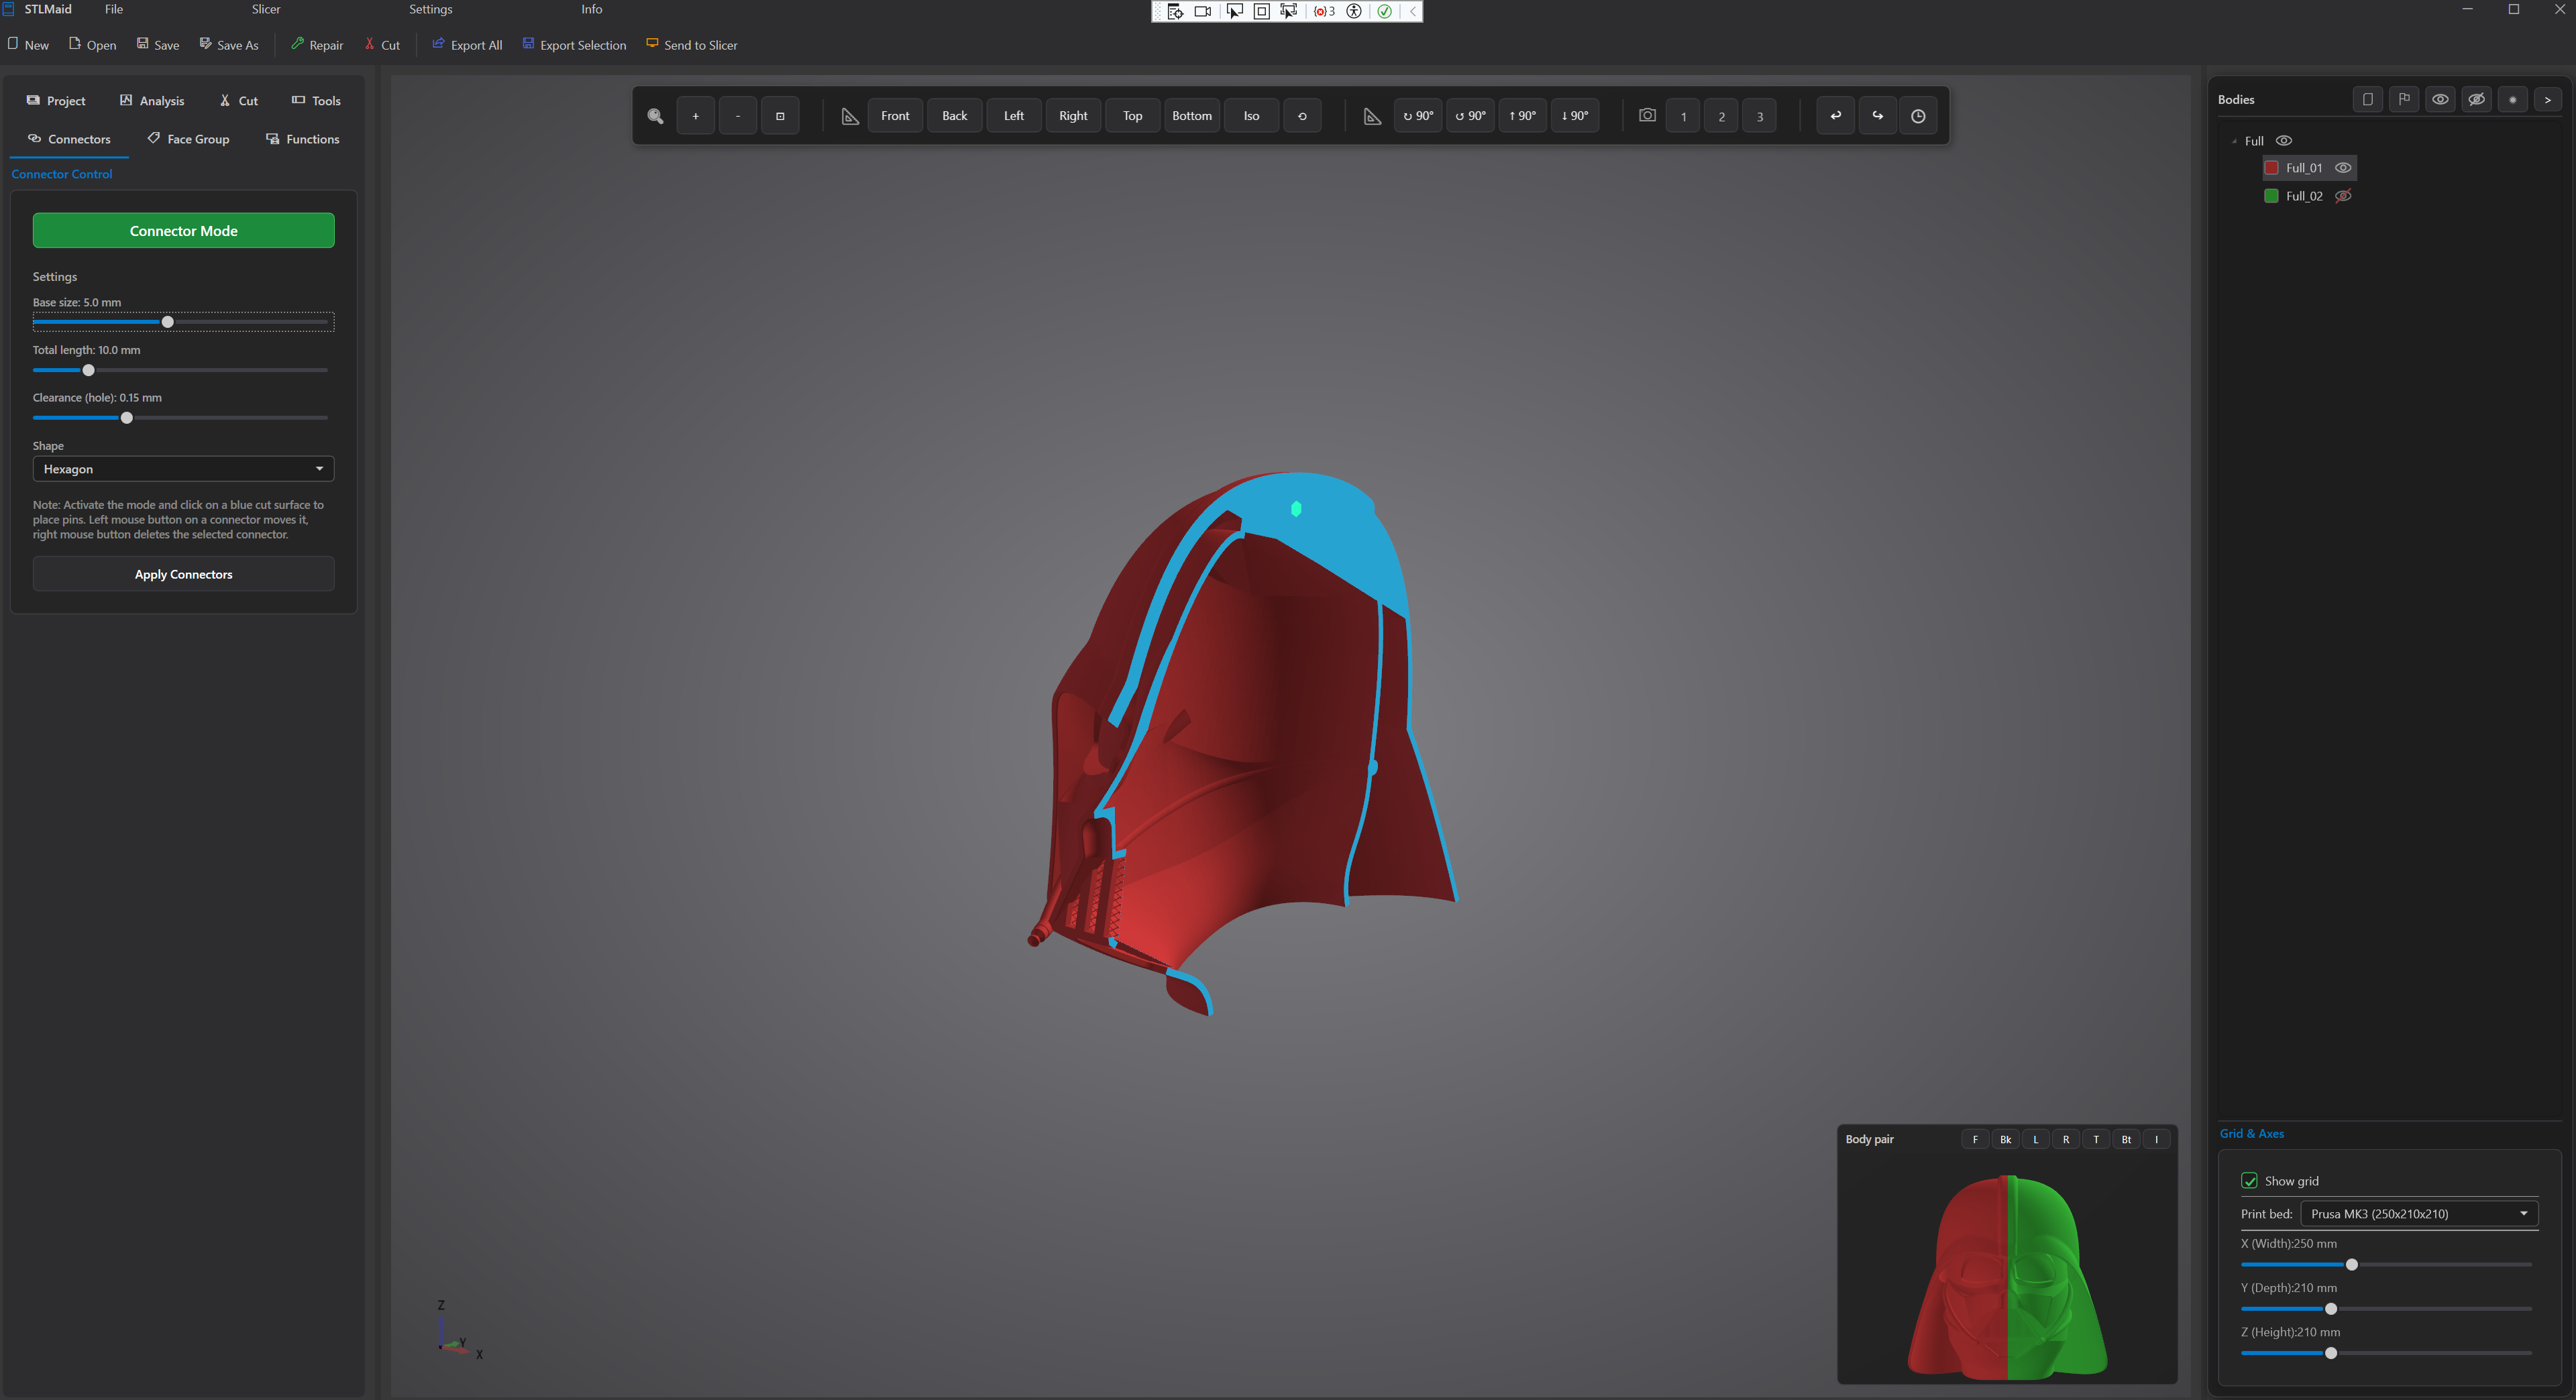Click the flag icon in Bodies panel header
Viewport: 2576px width, 1400px height.
(2404, 99)
